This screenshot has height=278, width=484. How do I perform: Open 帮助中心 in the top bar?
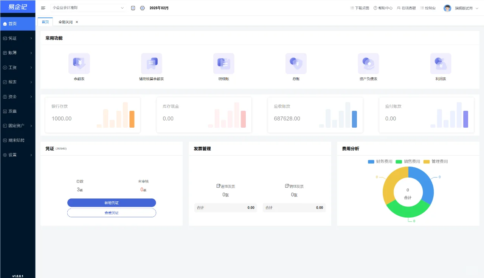point(383,8)
